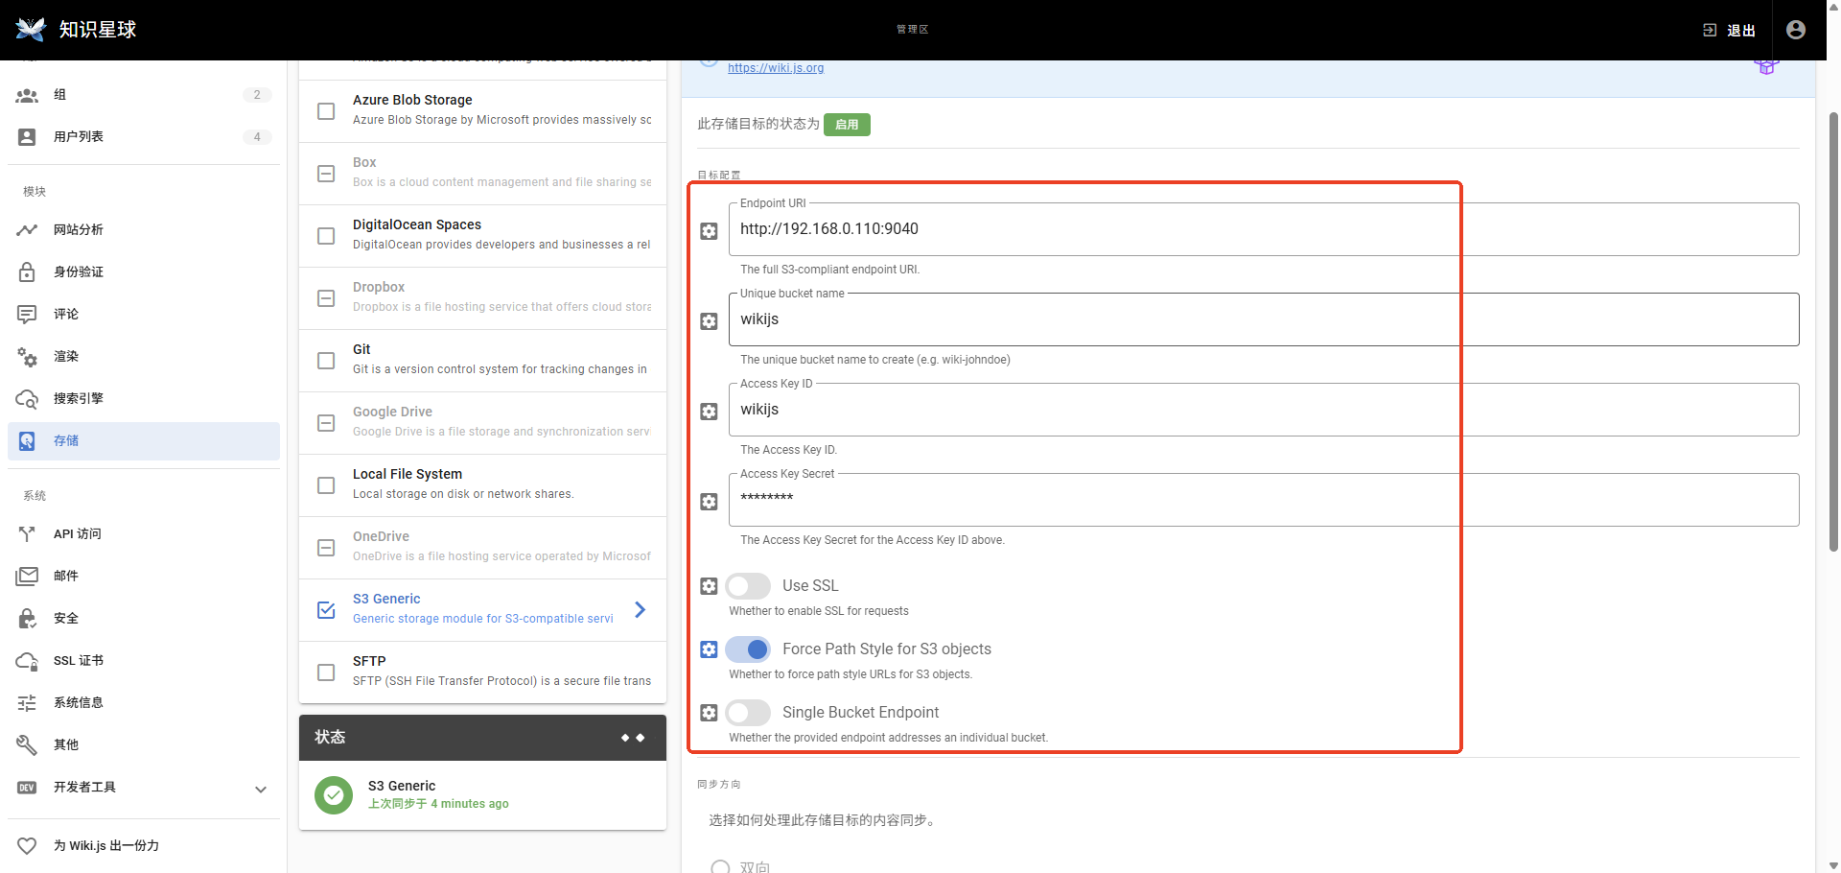Click the config icon beside Use SSL
This screenshot has width=1841, height=873.
(709, 586)
